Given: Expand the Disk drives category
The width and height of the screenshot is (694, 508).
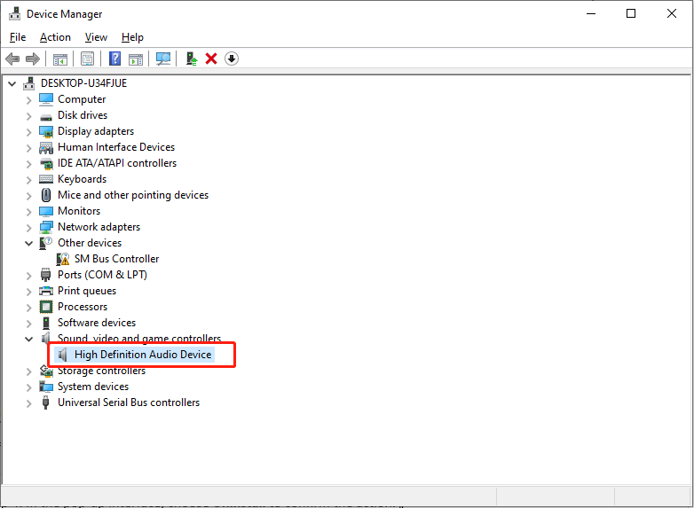Looking at the screenshot, I should point(28,116).
